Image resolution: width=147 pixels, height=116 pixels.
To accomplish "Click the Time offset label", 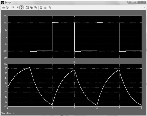I will [x=6, y=113].
